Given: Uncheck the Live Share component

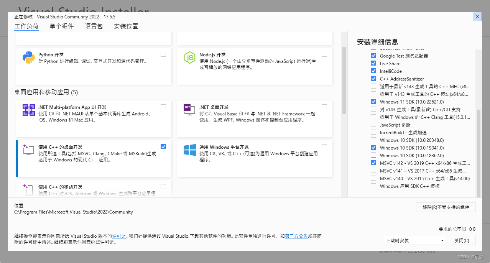Looking at the screenshot, I should 373,63.
